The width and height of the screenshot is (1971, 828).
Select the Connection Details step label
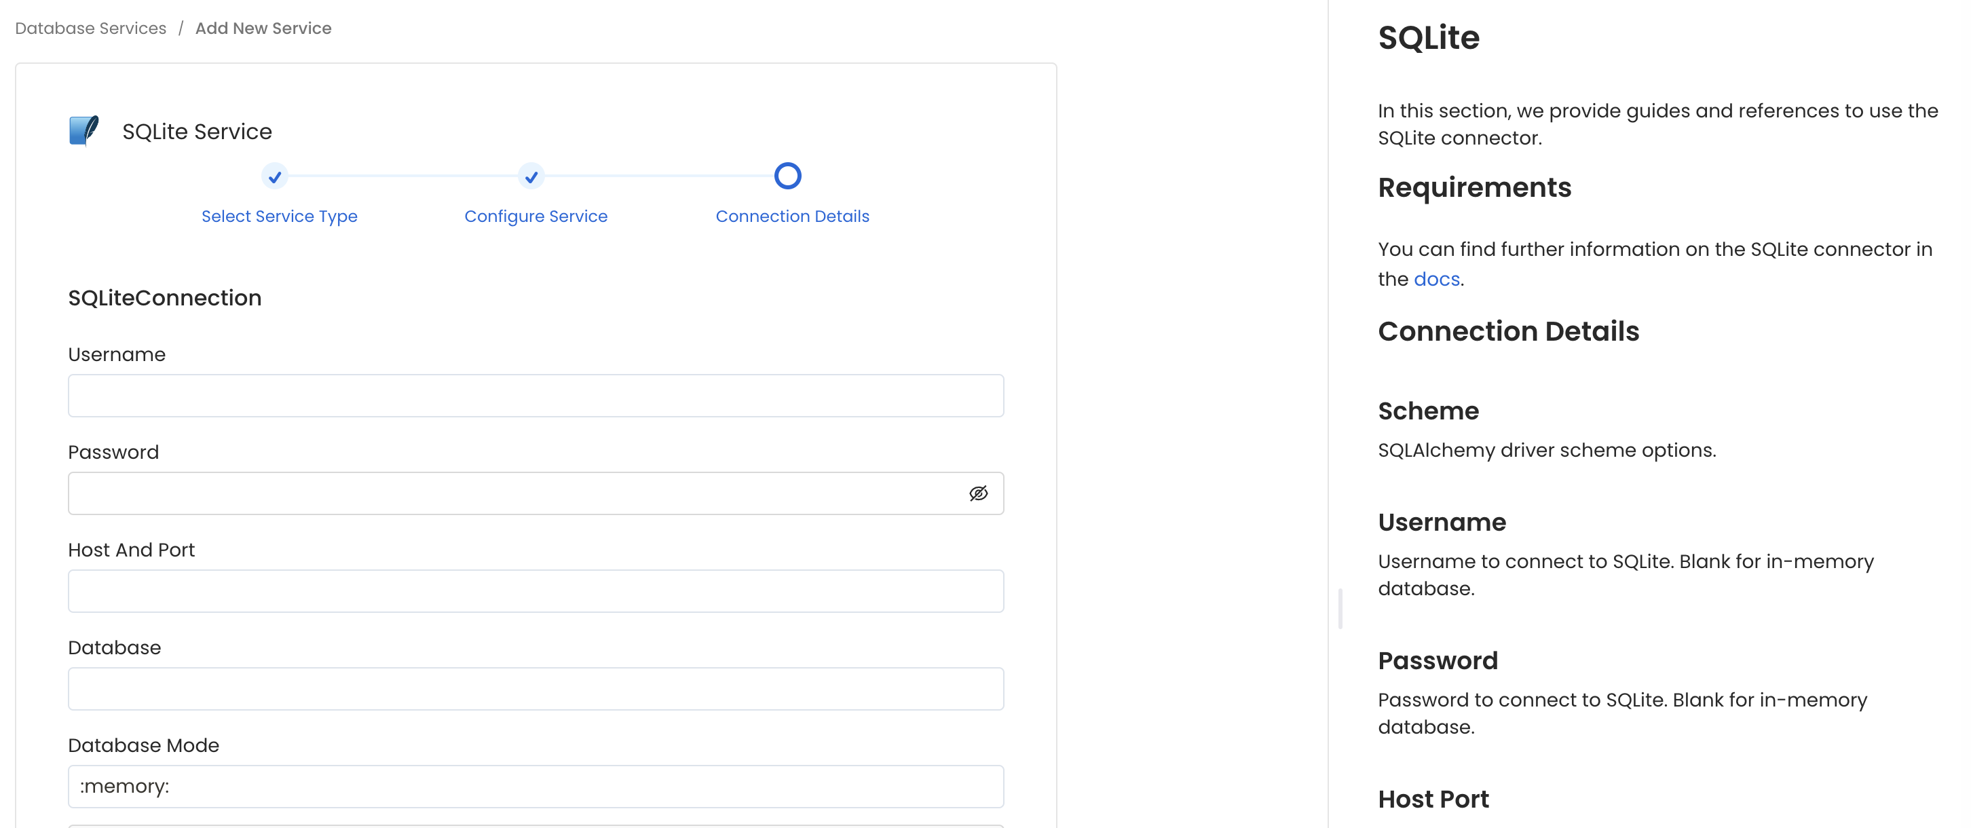(792, 216)
